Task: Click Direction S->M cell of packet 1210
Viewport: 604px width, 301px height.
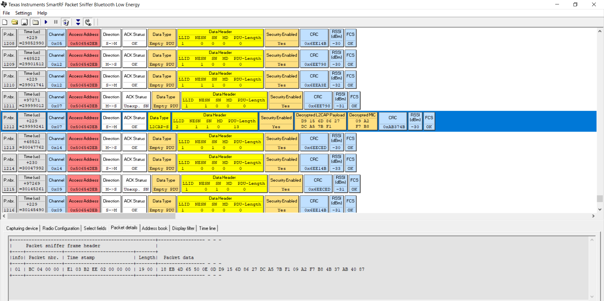Action: (x=111, y=79)
